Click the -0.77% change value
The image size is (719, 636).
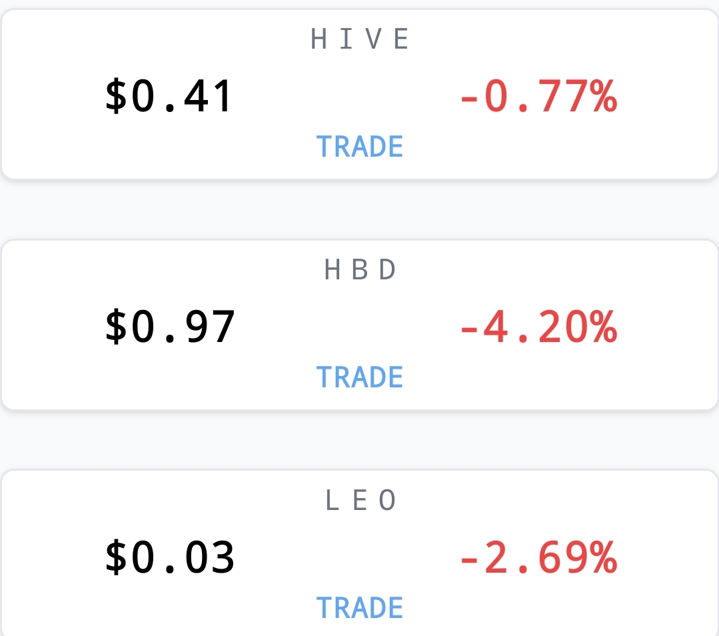[x=539, y=95]
